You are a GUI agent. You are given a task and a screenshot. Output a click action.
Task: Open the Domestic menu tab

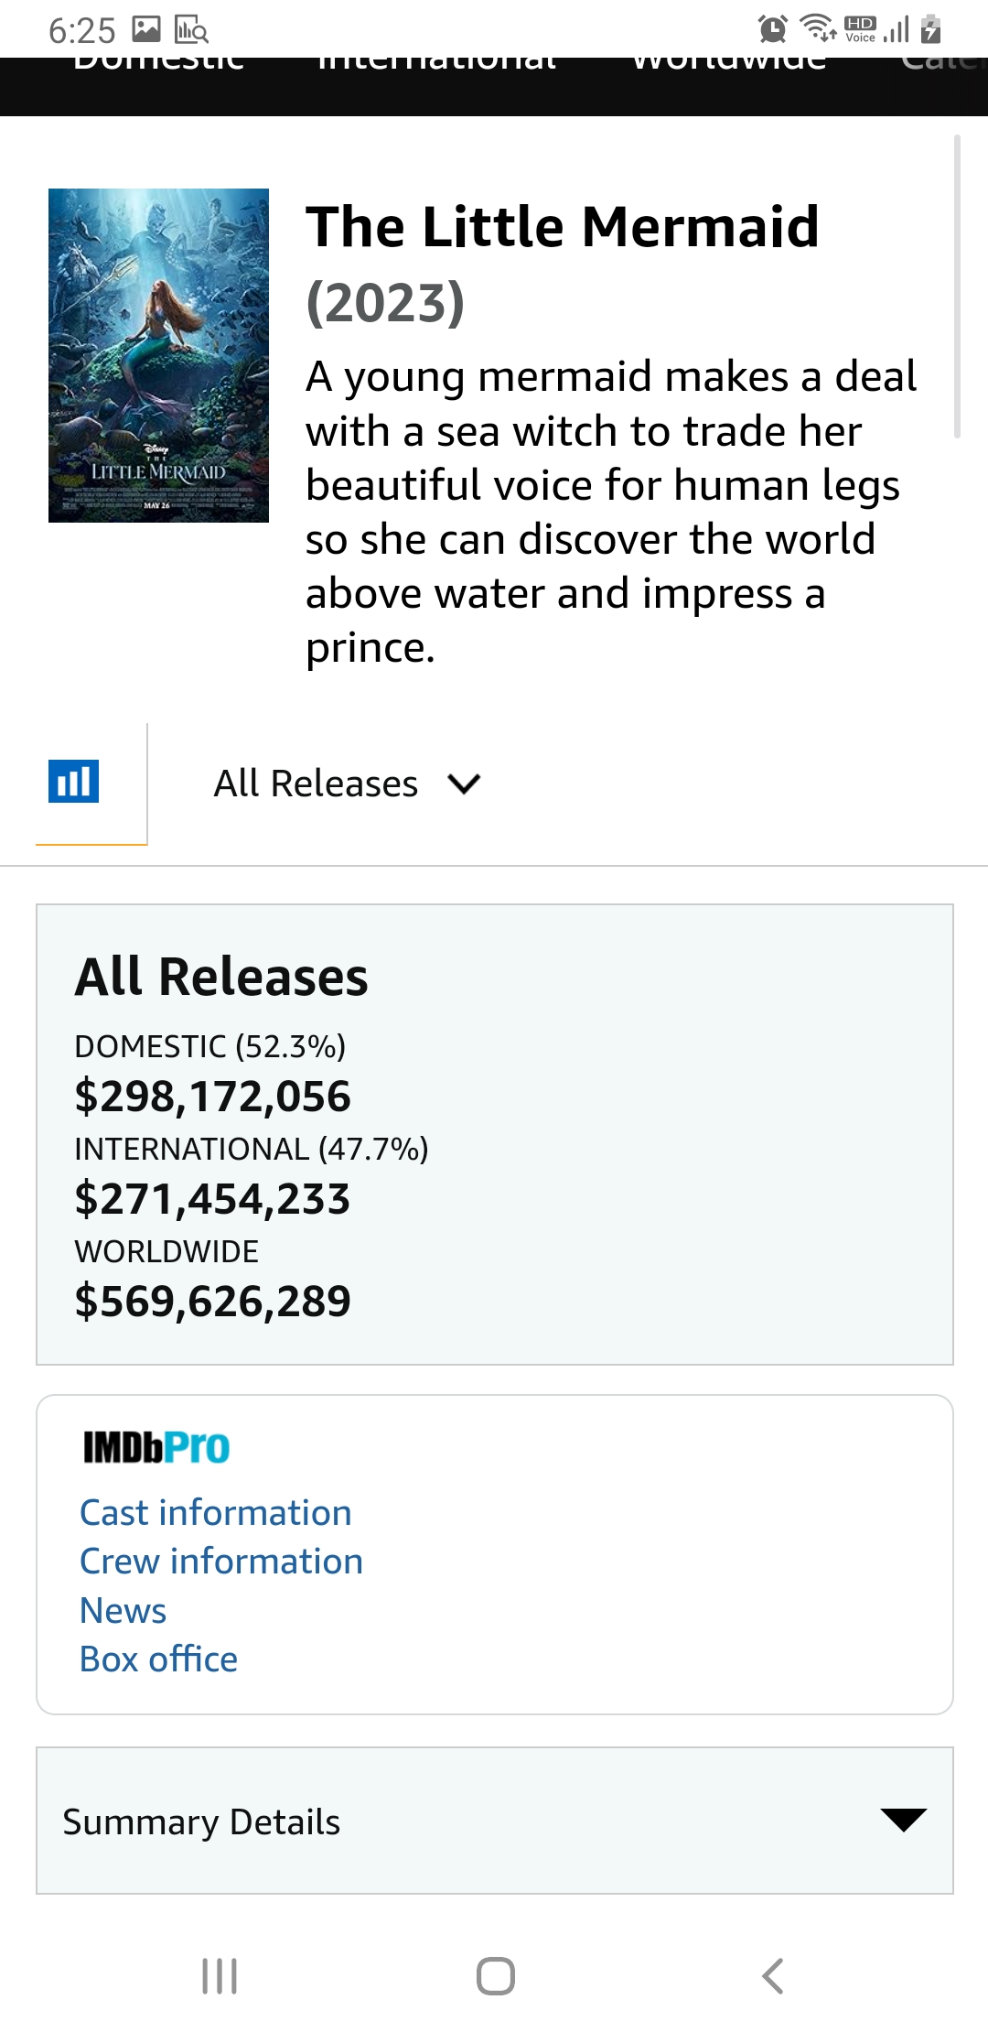tap(158, 66)
